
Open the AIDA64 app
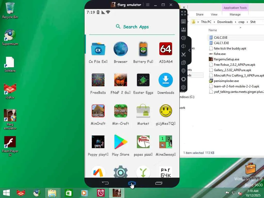[x=166, y=49]
